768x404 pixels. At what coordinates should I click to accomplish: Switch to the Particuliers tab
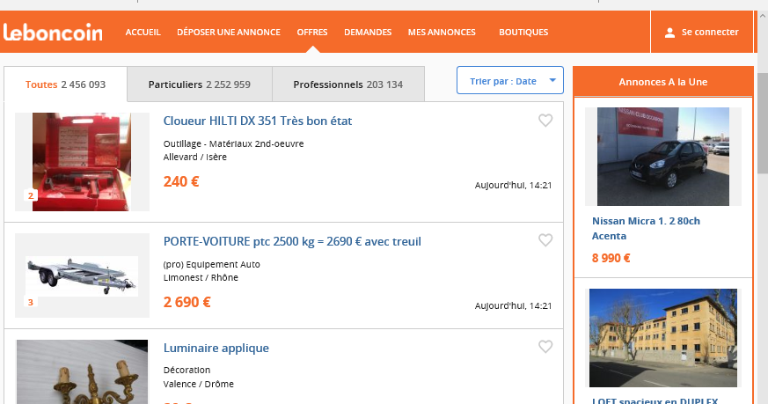(x=200, y=84)
